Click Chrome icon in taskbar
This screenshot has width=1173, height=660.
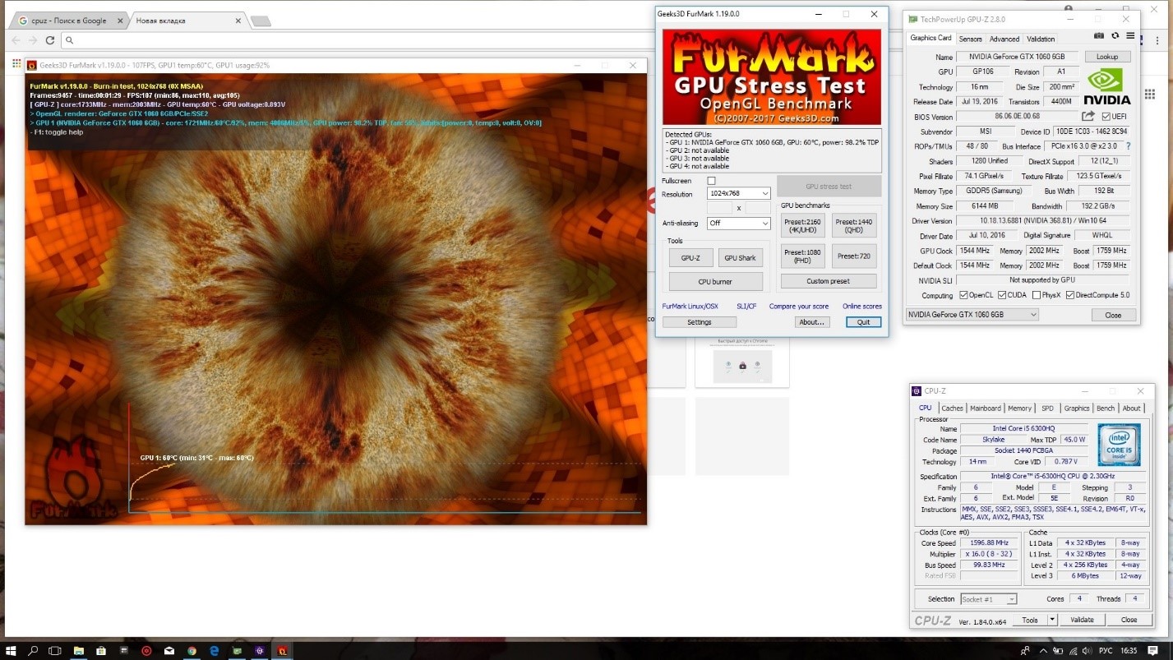click(192, 651)
